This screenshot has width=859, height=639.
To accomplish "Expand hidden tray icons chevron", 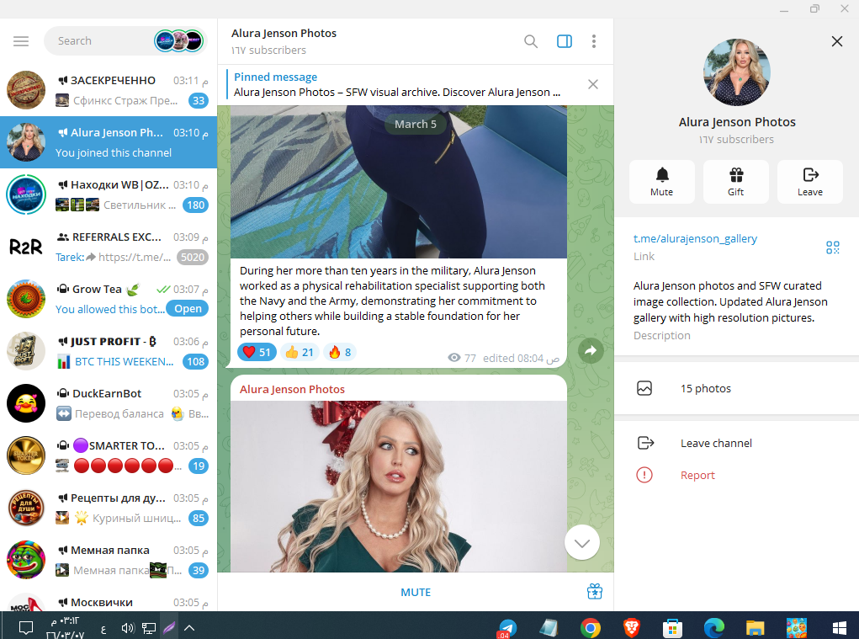I will [x=189, y=628].
